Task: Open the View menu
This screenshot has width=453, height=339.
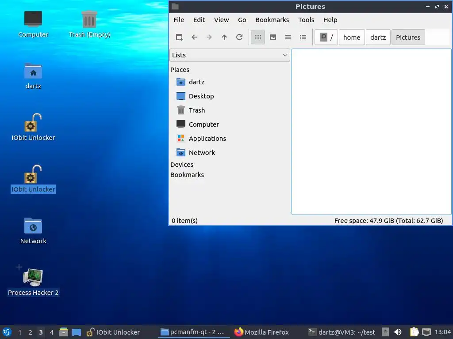Action: point(221,20)
